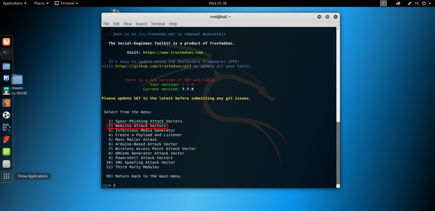435x211 pixels.
Task: Click 'Current version: 7.7.9' text
Action: 168,89
